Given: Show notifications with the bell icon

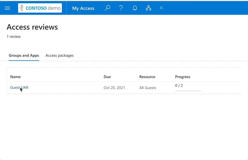Looking at the screenshot, I should pyautogui.click(x=135, y=8).
